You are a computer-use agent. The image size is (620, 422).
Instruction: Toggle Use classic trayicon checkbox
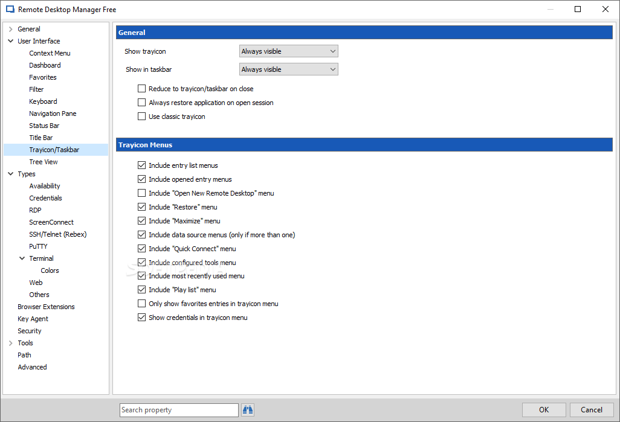141,116
